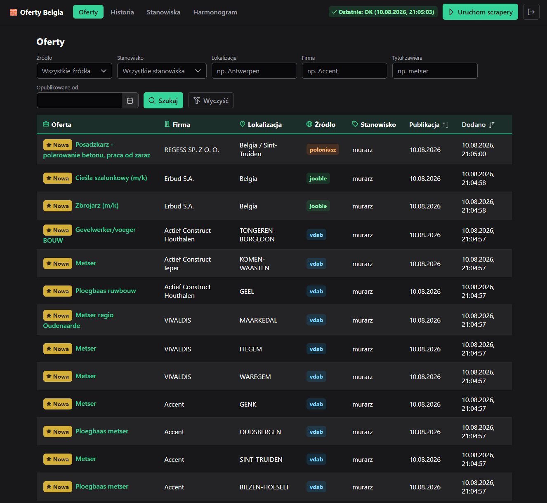Click the vdab badge in MAARKEDAL row
This screenshot has height=503, width=547.
(x=316, y=320)
